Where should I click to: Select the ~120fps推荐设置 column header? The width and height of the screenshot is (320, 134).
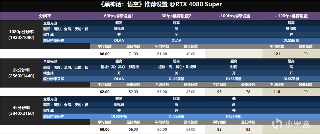pyautogui.click(x=291, y=16)
